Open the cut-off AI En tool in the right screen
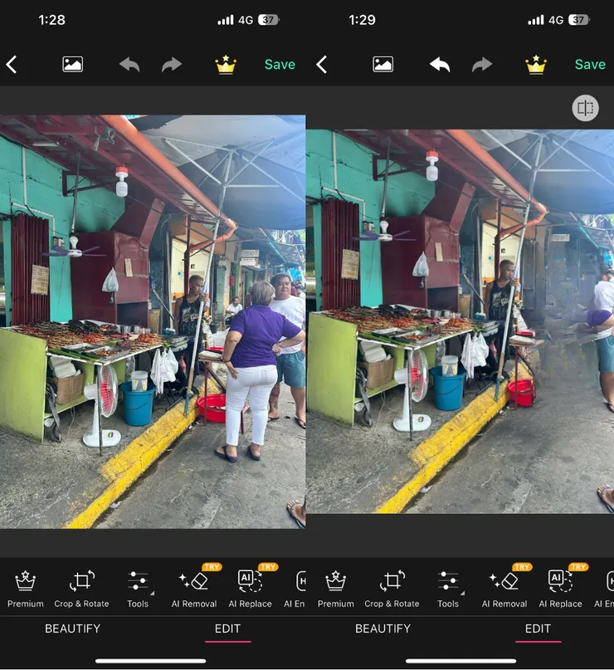 (x=604, y=589)
